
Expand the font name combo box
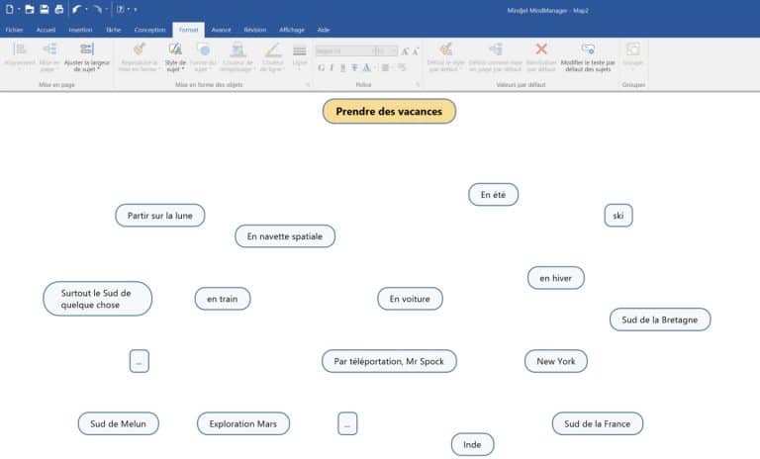(x=372, y=50)
